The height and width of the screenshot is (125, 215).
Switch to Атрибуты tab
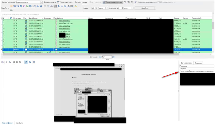[x=19, y=123]
